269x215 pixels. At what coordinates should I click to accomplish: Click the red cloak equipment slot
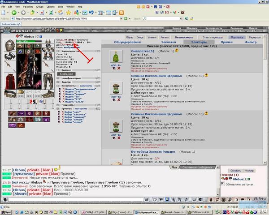click(x=10, y=82)
